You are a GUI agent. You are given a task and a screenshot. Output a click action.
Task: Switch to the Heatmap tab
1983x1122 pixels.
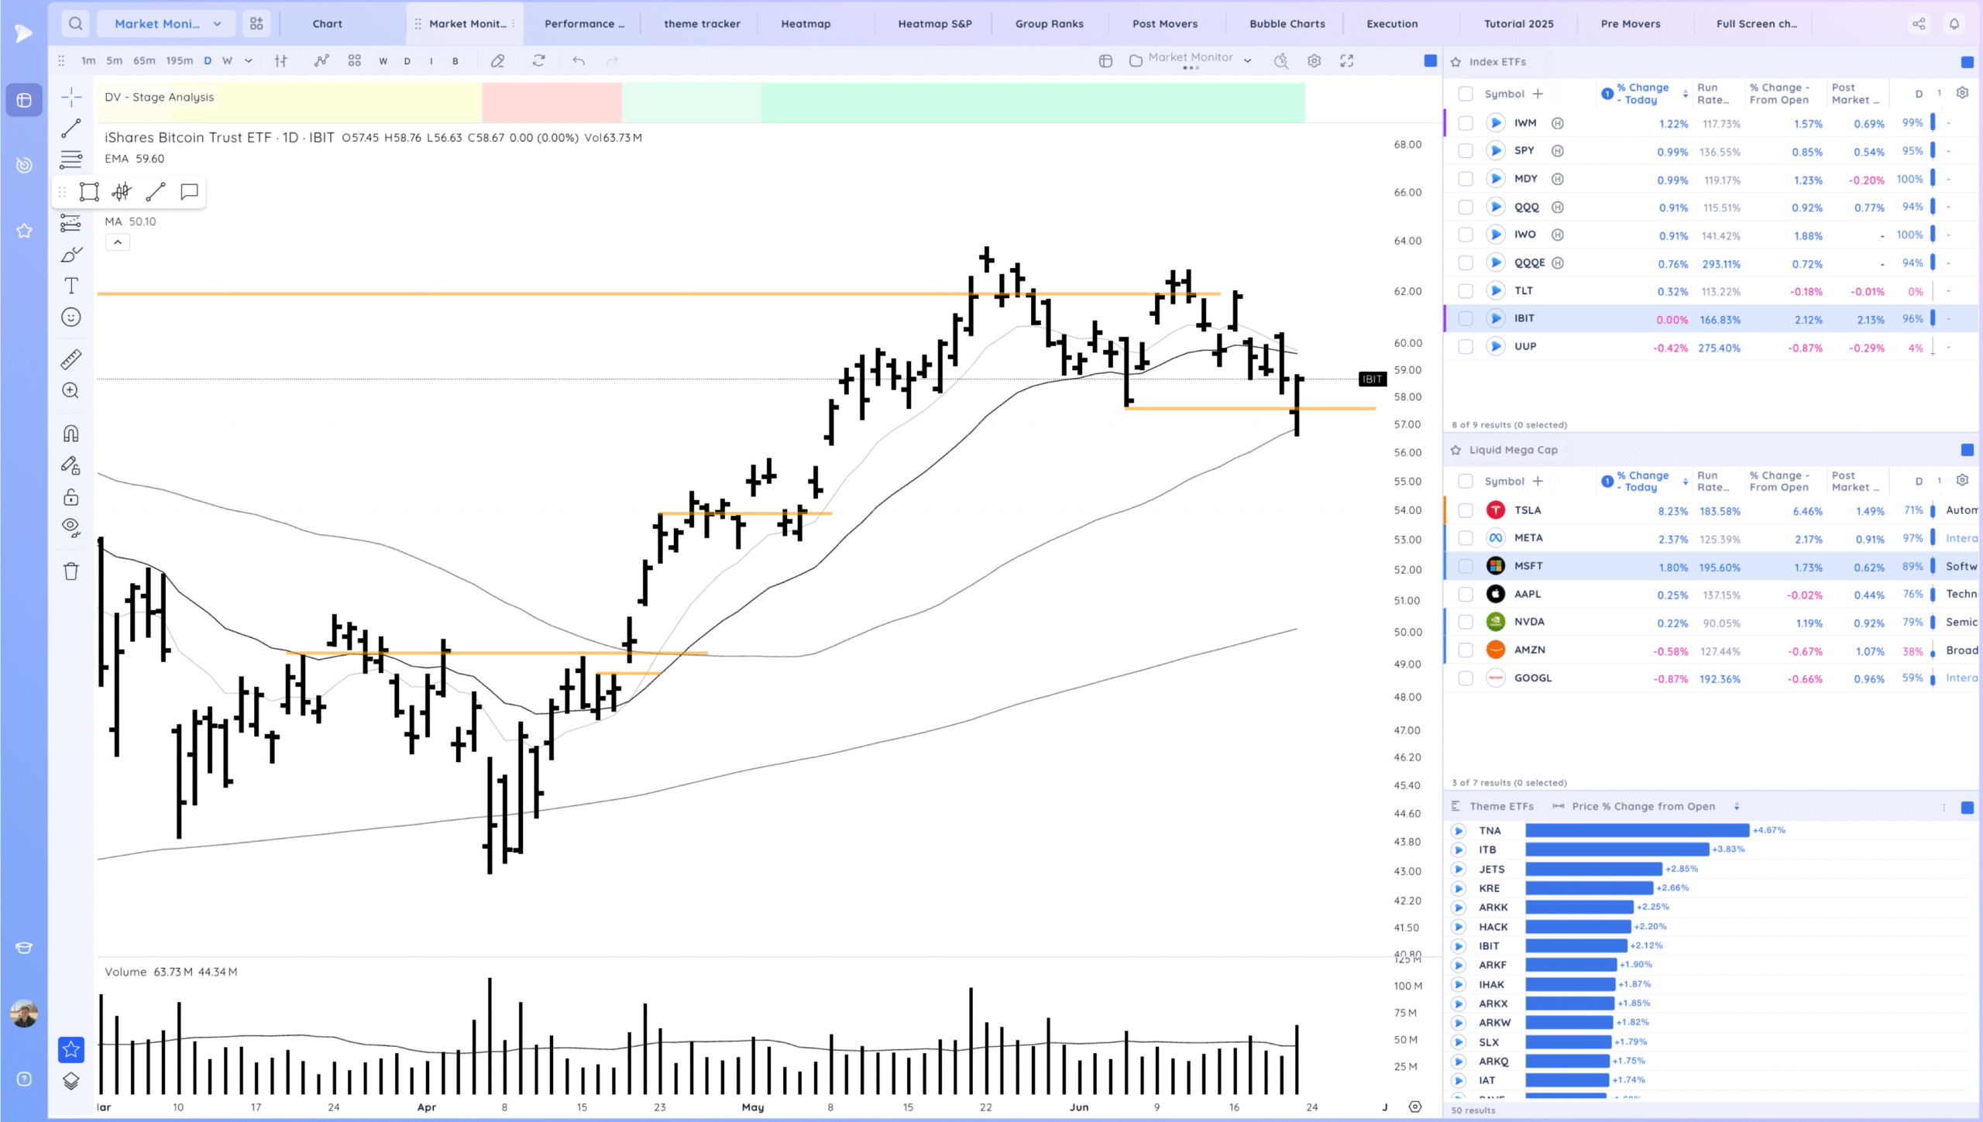tap(806, 24)
